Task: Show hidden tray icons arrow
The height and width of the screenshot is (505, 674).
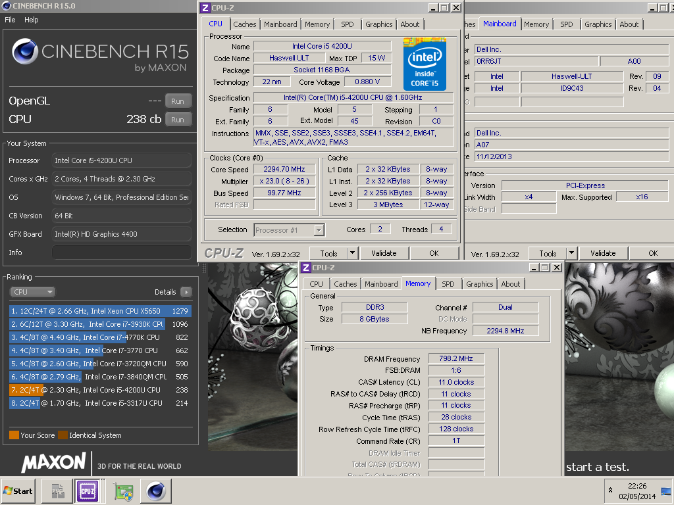Action: pyautogui.click(x=610, y=490)
